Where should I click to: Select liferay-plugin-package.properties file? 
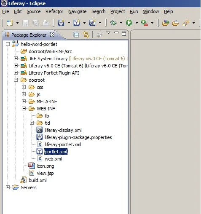pos(78,137)
